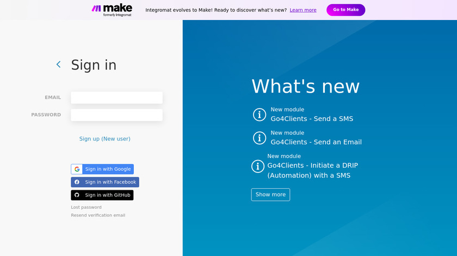Click the What's new heading
457x256 pixels.
point(305,86)
